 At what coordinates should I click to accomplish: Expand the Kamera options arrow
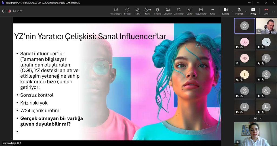click(232, 11)
